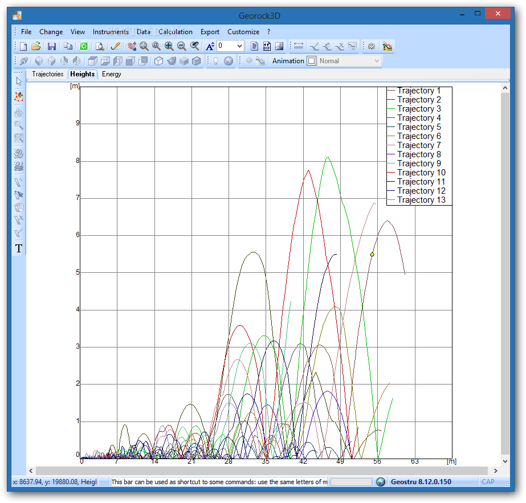The height and width of the screenshot is (503, 526).
Task: Open the ? help menu
Action: pos(269,32)
